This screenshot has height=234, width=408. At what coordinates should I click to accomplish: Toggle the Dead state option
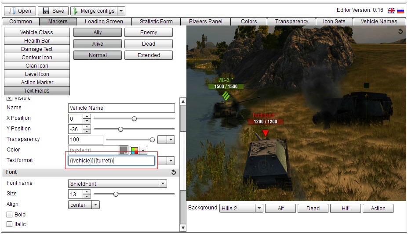[149, 43]
